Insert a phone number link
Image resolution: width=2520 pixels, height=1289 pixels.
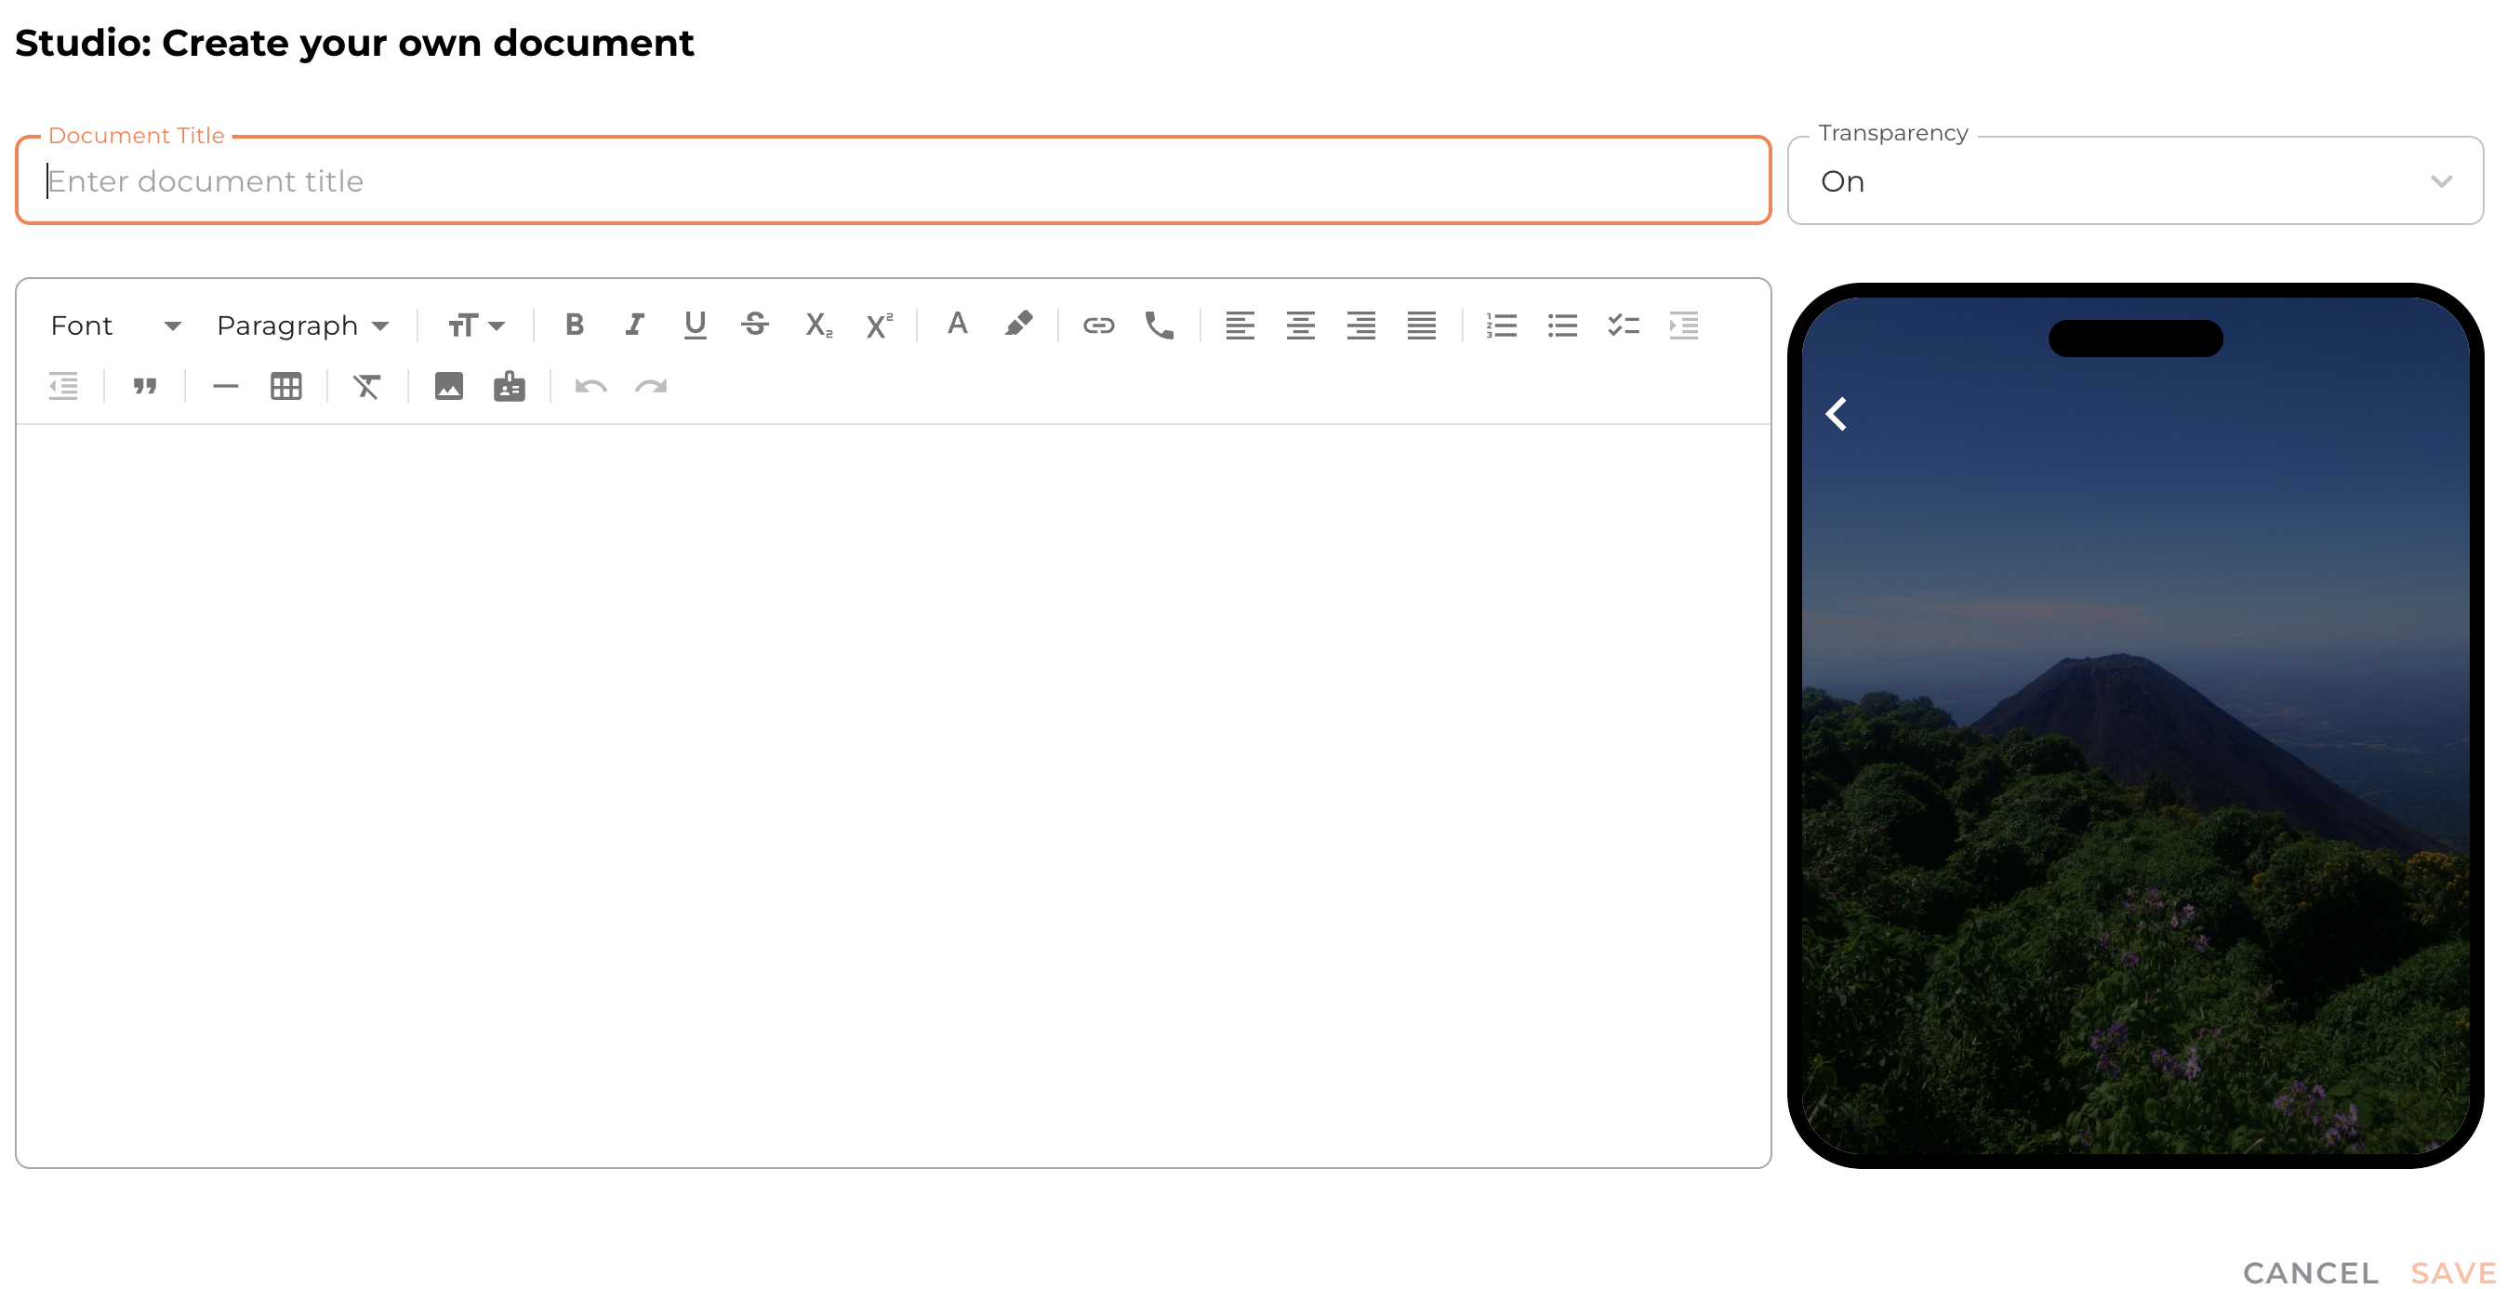pyautogui.click(x=1160, y=325)
